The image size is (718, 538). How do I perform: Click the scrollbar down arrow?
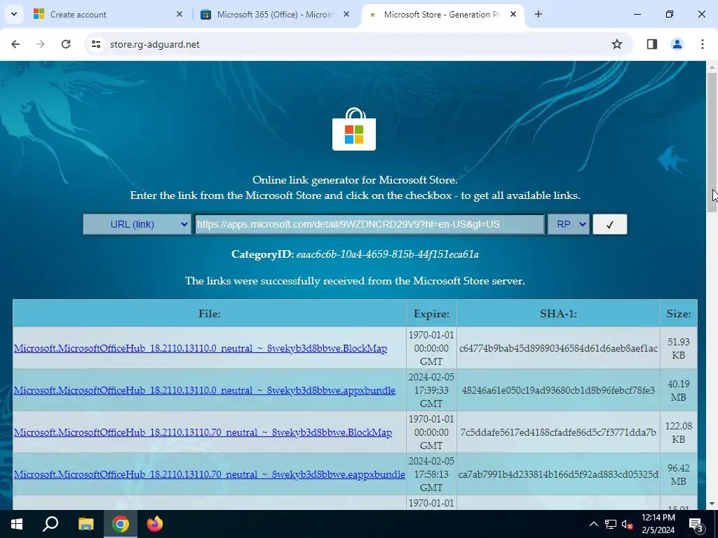(x=712, y=504)
